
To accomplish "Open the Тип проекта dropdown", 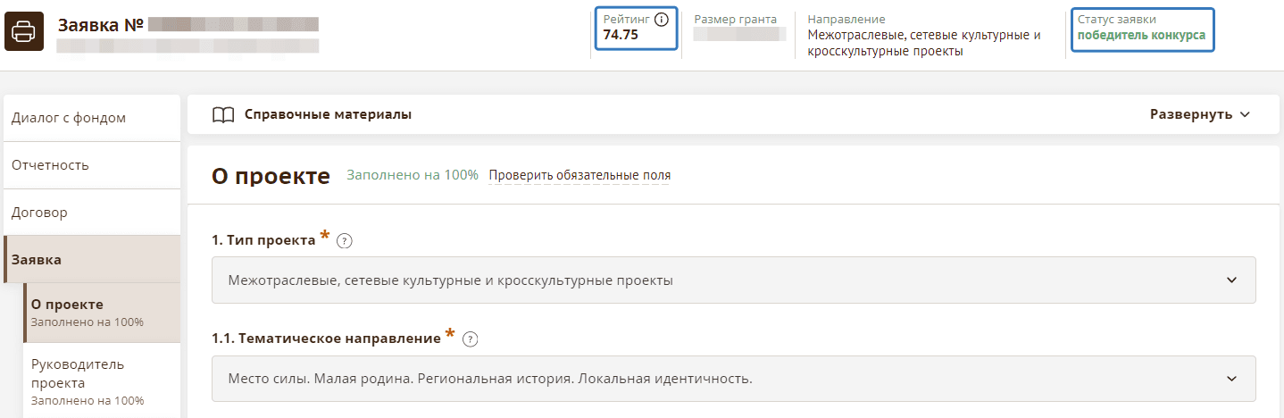I will coord(733,280).
